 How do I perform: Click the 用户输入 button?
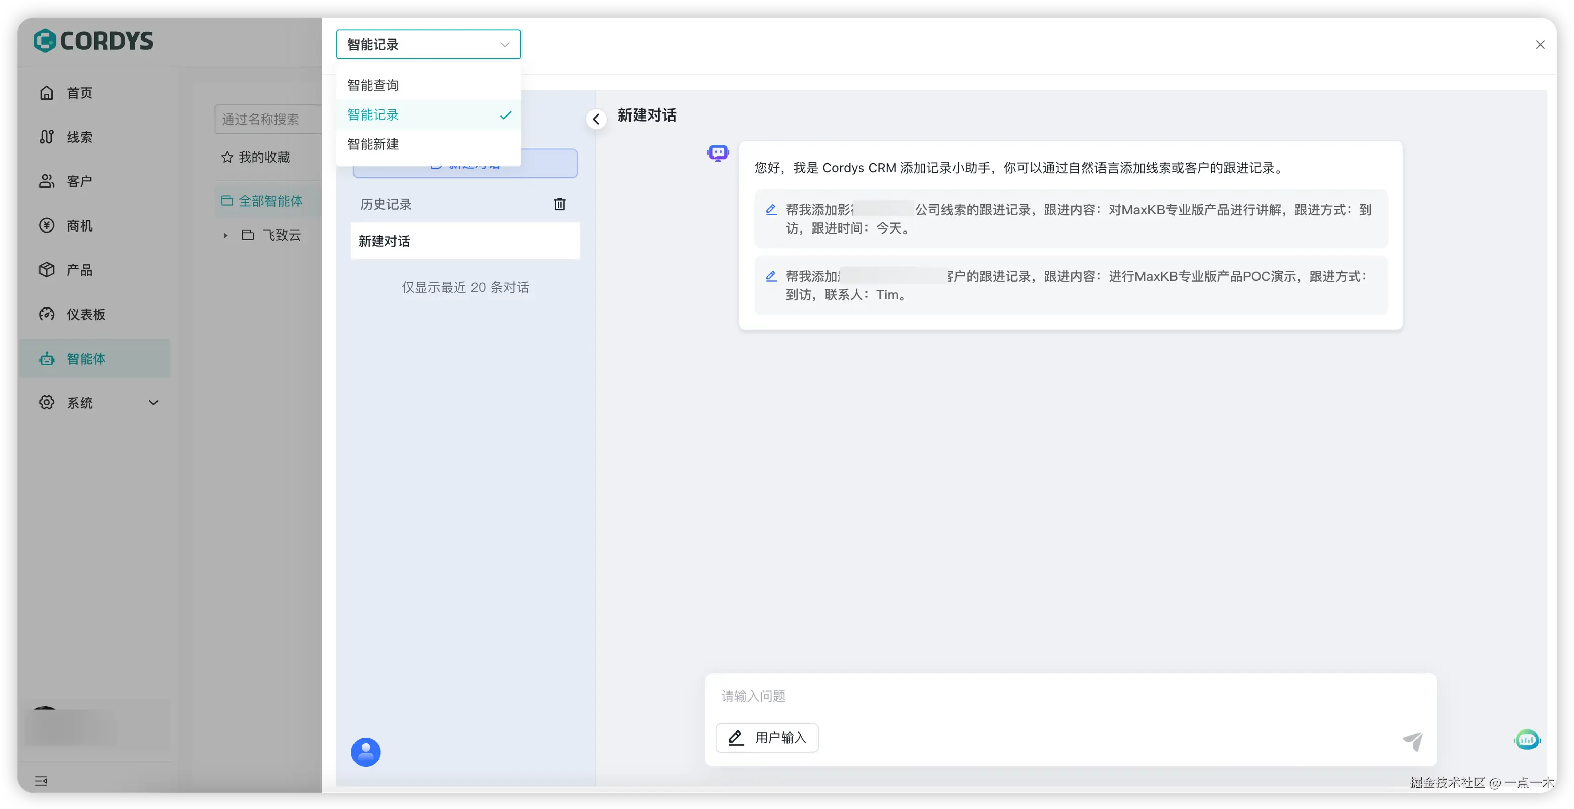point(767,738)
